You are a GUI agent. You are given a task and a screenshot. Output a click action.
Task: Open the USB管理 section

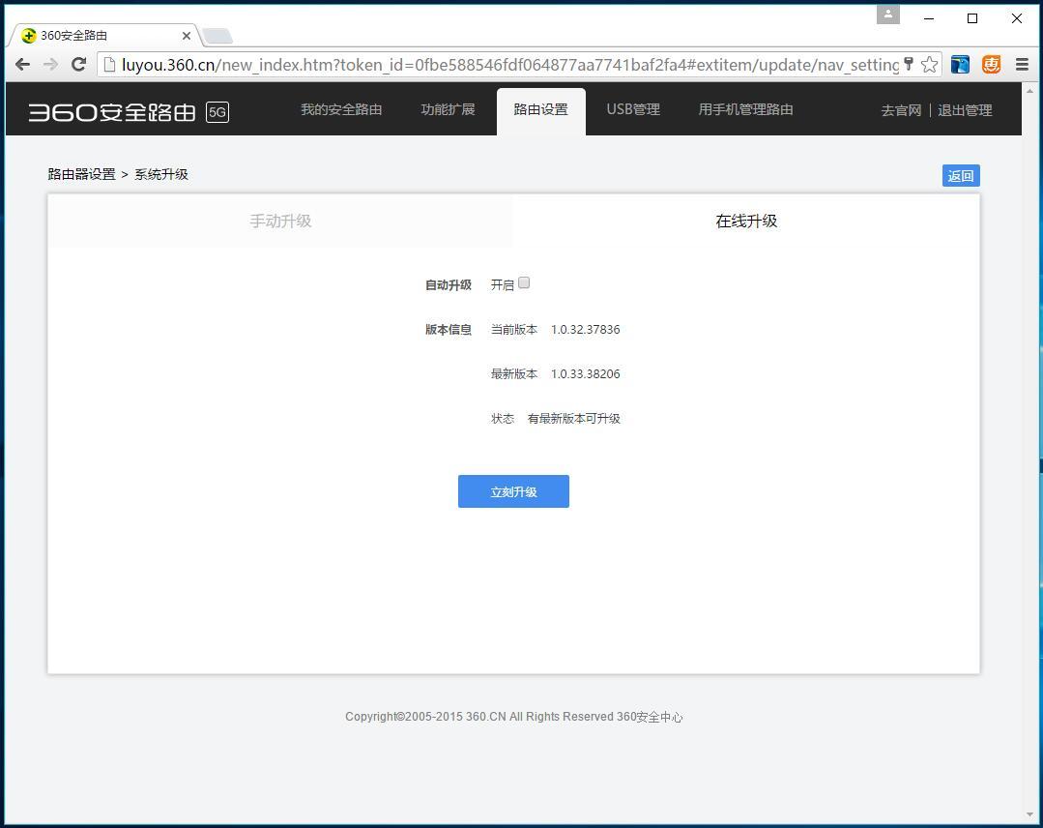pyautogui.click(x=633, y=109)
